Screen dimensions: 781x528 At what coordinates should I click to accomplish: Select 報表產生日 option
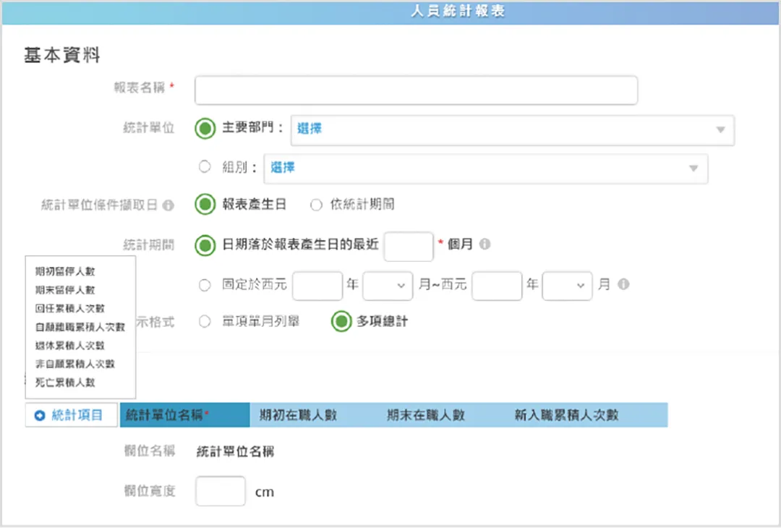pyautogui.click(x=205, y=205)
